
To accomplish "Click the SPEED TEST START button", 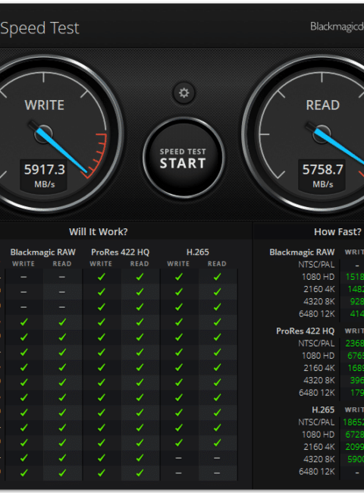I will click(x=184, y=158).
